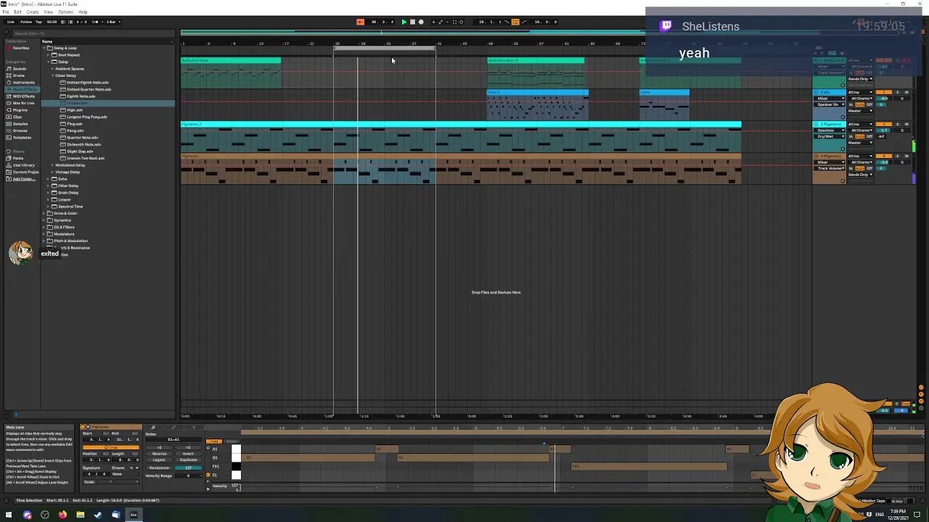
Task: Collapse the Delay & Loop folder
Action: [45, 48]
